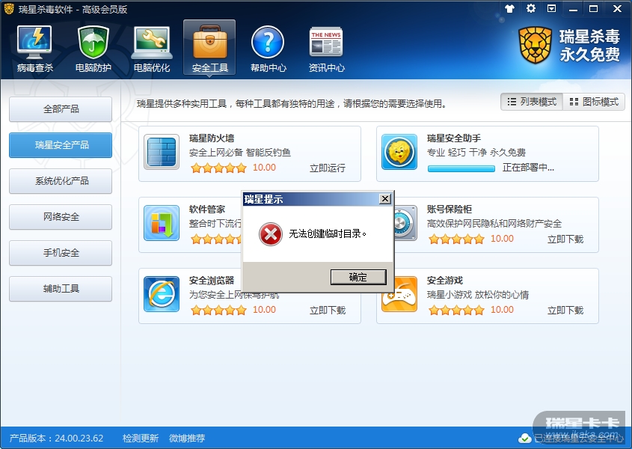
Task: Click the 瑞星安全助手 title text
Action: point(454,138)
